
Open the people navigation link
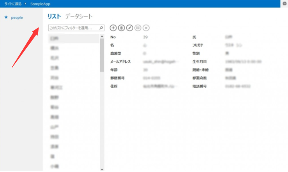(x=17, y=18)
